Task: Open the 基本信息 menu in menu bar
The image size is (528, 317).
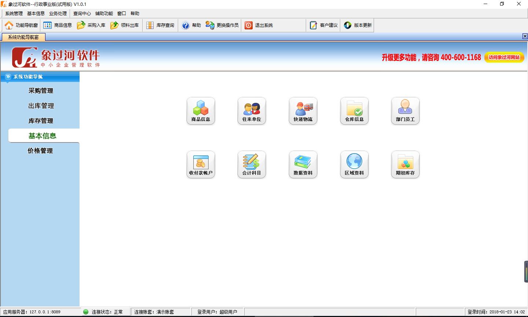Action: (36, 14)
